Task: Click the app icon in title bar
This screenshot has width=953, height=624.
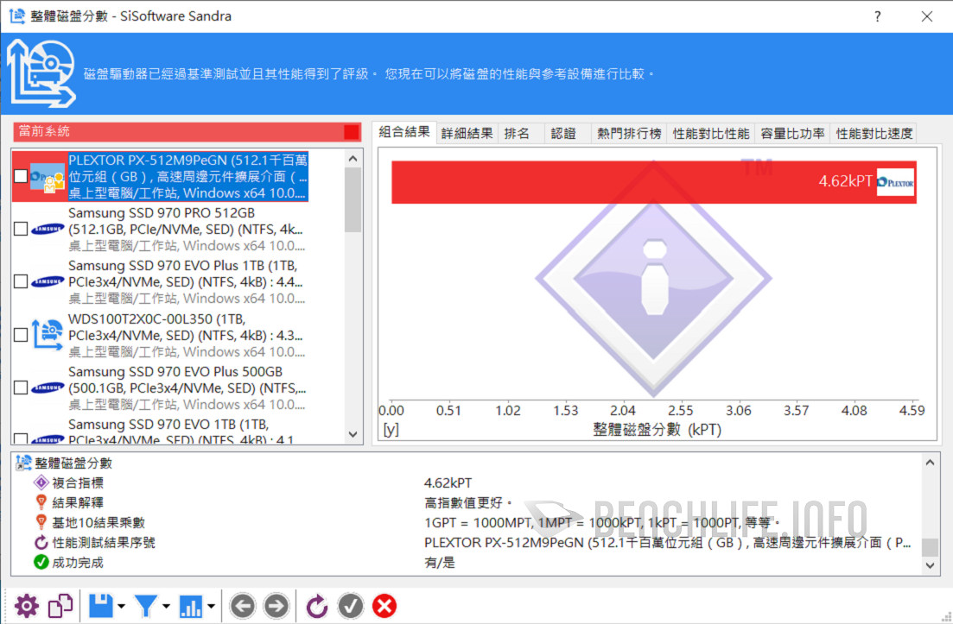Action: [17, 16]
